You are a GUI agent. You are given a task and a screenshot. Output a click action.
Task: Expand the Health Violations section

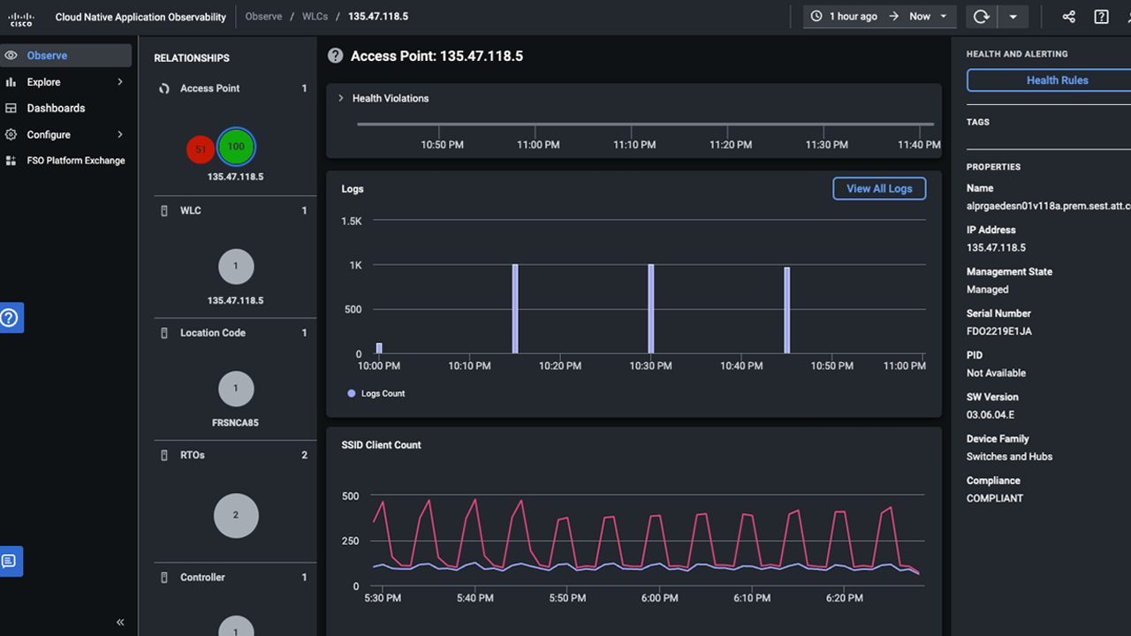click(x=339, y=98)
